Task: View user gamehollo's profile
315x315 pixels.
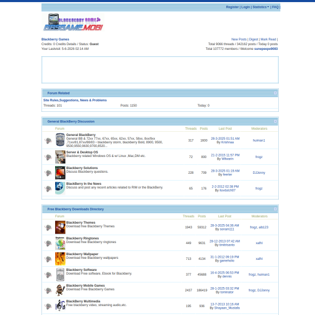Action: [227, 260]
